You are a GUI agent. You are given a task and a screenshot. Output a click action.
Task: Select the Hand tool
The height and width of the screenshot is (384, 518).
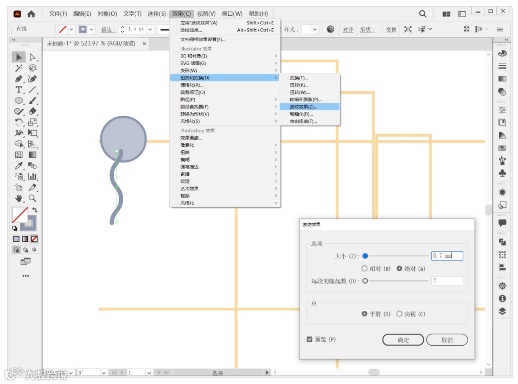19,198
